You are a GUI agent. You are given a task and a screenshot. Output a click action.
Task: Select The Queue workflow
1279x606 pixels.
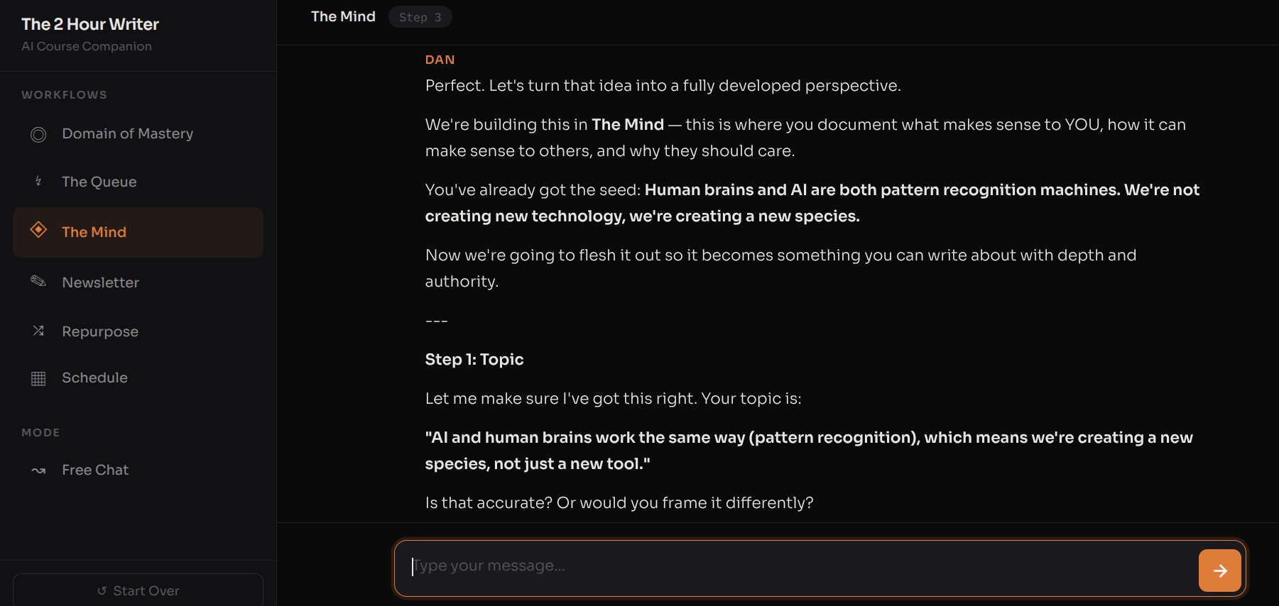99,182
